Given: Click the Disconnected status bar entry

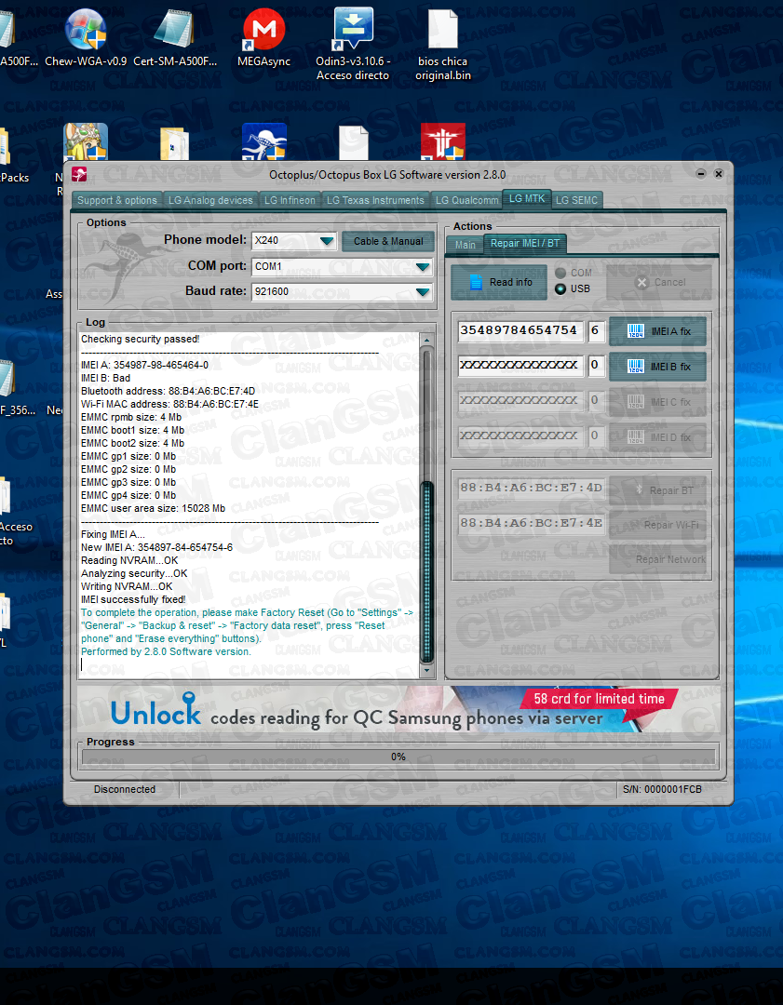Looking at the screenshot, I should pos(125,790).
